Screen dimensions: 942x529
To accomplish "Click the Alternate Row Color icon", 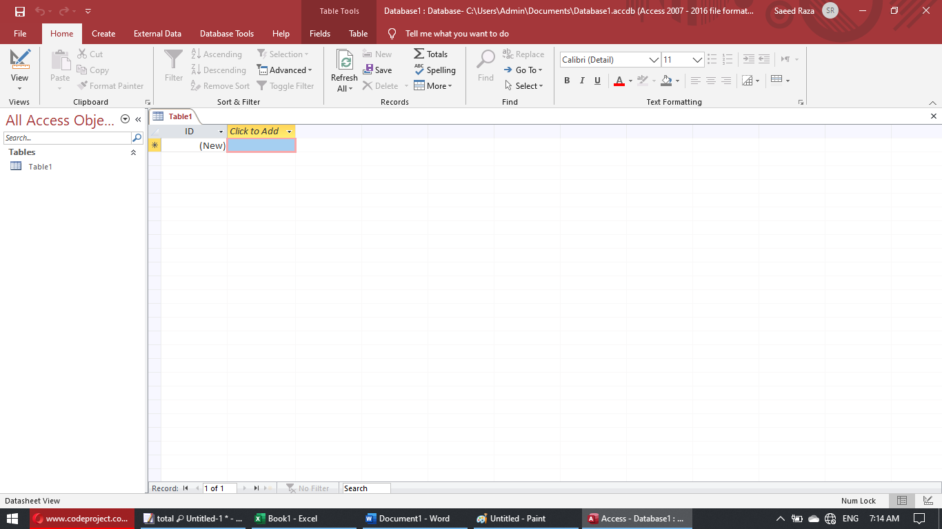I will [776, 80].
